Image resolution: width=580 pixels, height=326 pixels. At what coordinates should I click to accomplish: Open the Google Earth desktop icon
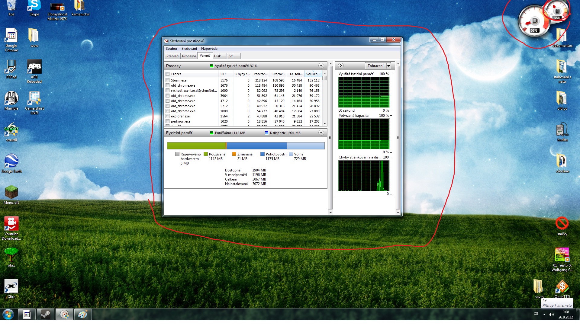(x=11, y=161)
